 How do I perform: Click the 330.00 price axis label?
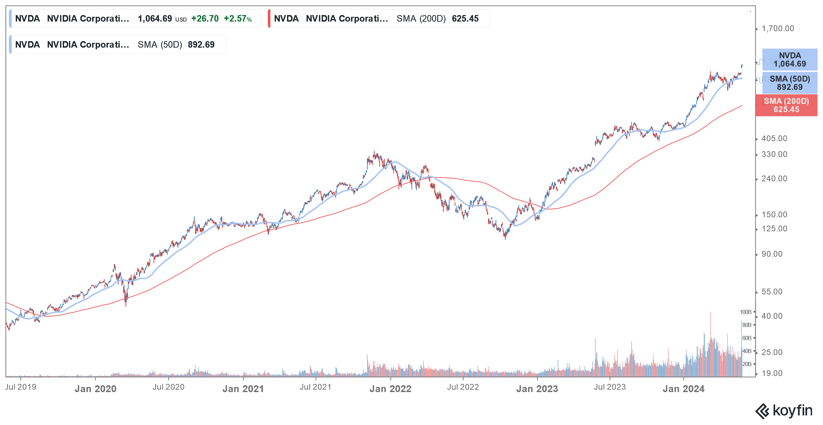pyautogui.click(x=774, y=154)
